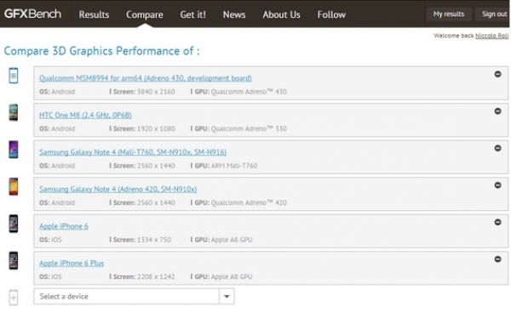Remove Galaxy Note 4 Adreno 420 from comparison
511x312 pixels.
497,185
